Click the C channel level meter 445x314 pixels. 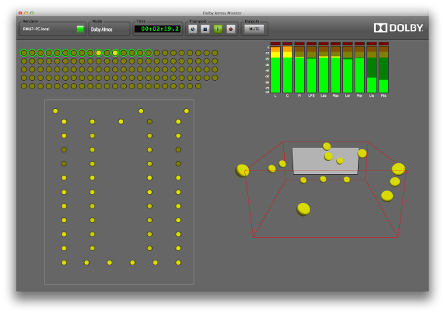click(x=288, y=69)
